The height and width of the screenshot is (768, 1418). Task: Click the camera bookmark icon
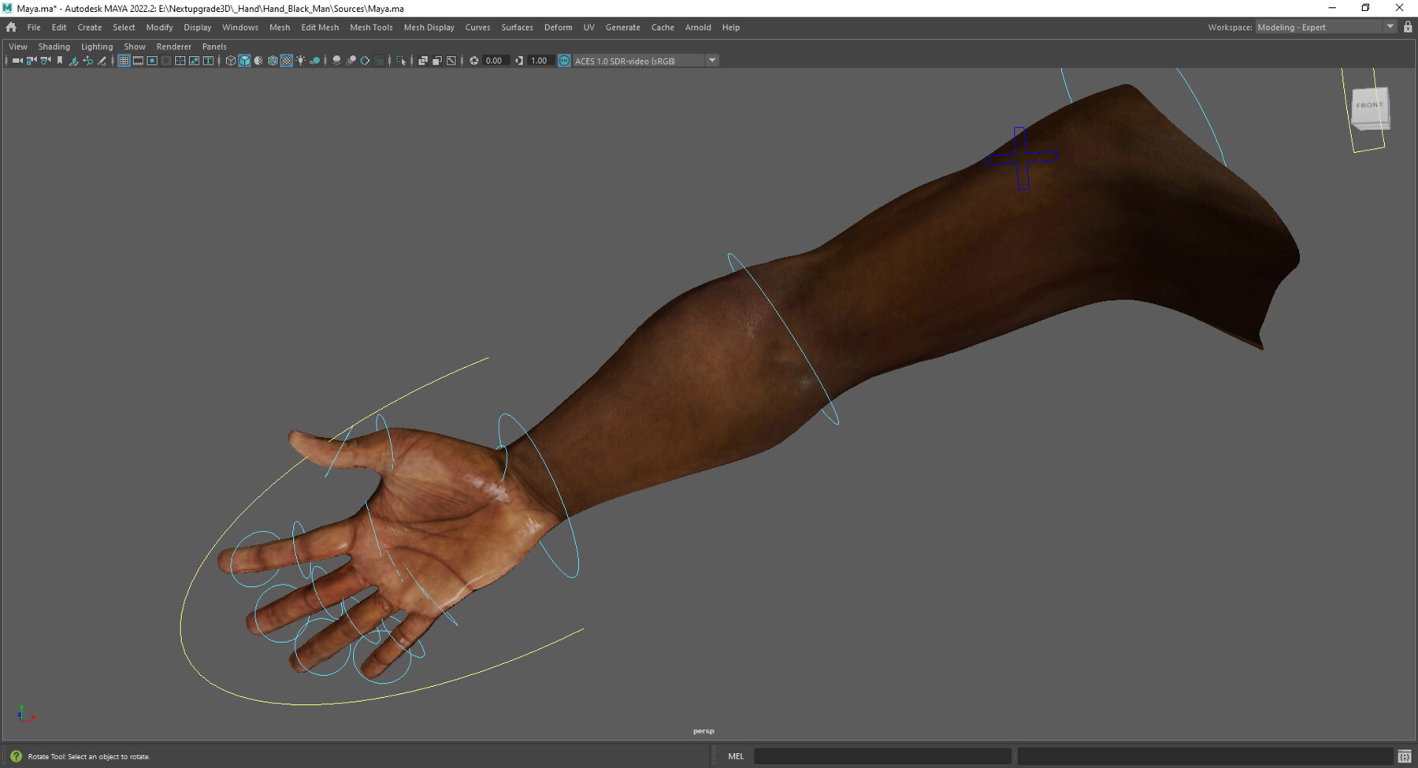point(60,60)
